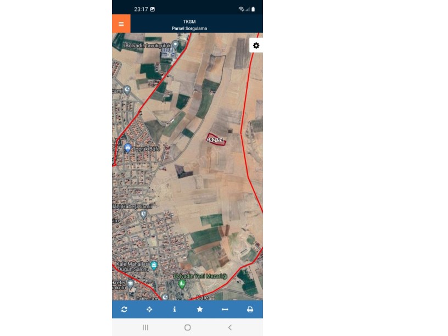448x336 pixels.
Task: Tap the Android back navigation button
Action: tap(230, 327)
